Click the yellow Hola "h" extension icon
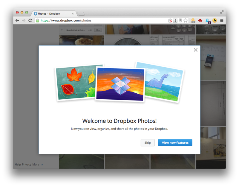Screen dimensions: 239x187 [215, 20]
